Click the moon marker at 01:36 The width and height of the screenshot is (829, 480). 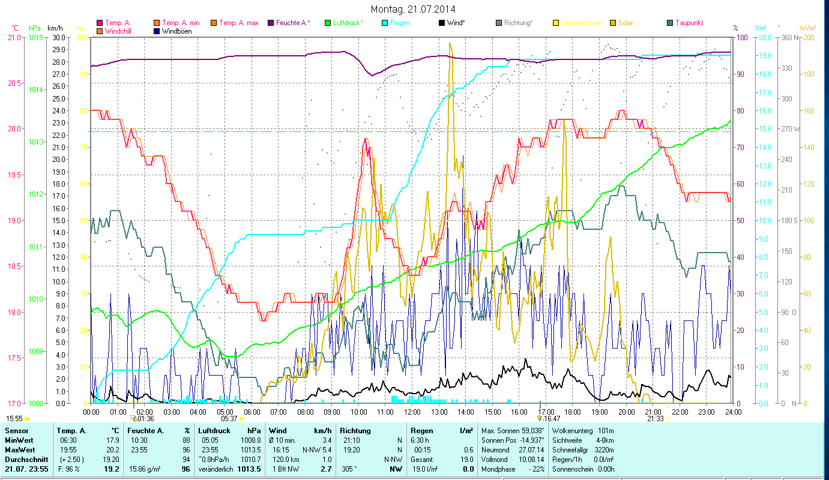(133, 418)
